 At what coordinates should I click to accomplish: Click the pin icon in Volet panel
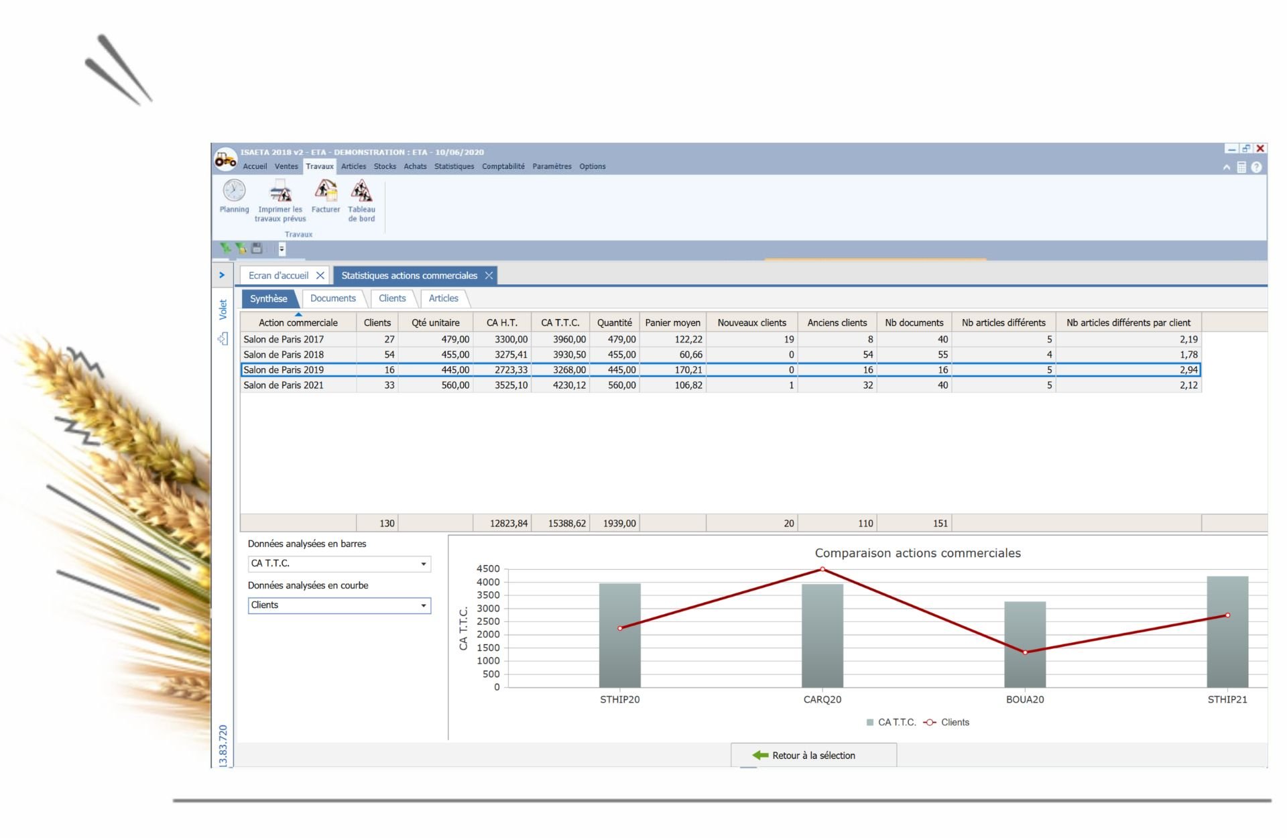click(x=223, y=339)
